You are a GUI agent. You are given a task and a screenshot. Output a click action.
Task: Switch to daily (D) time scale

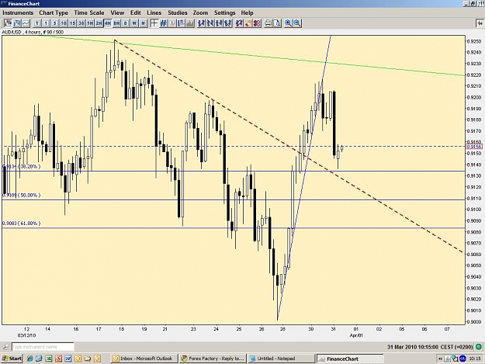tap(125, 23)
